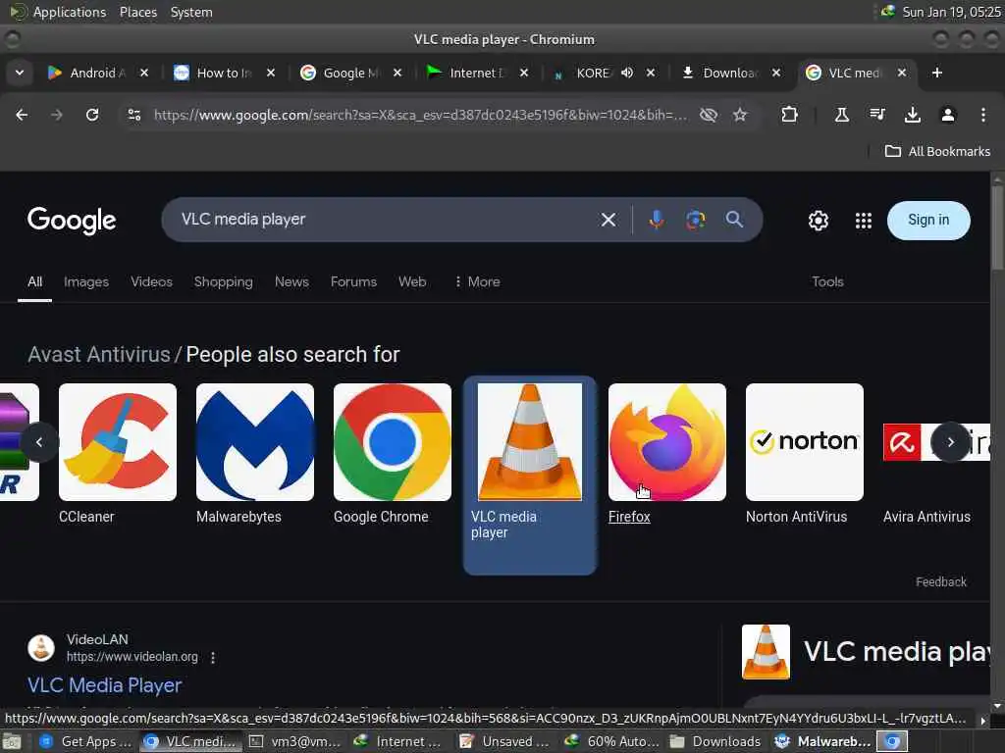Screen dimensions: 1005x753
Task: Open Google quick settings gear icon
Action: pos(818,221)
